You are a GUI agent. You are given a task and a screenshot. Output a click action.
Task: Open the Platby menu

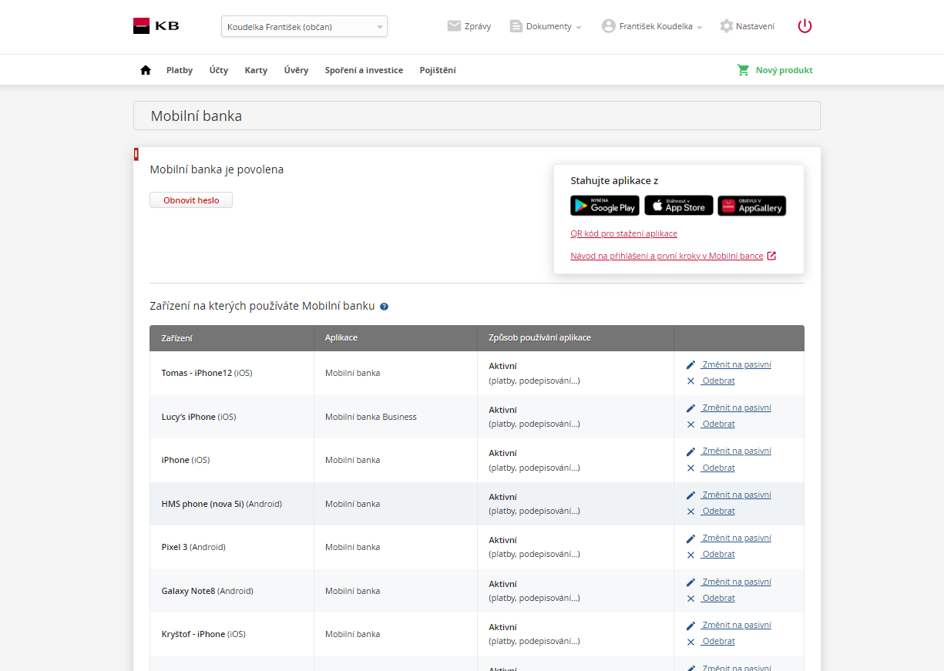tap(180, 70)
